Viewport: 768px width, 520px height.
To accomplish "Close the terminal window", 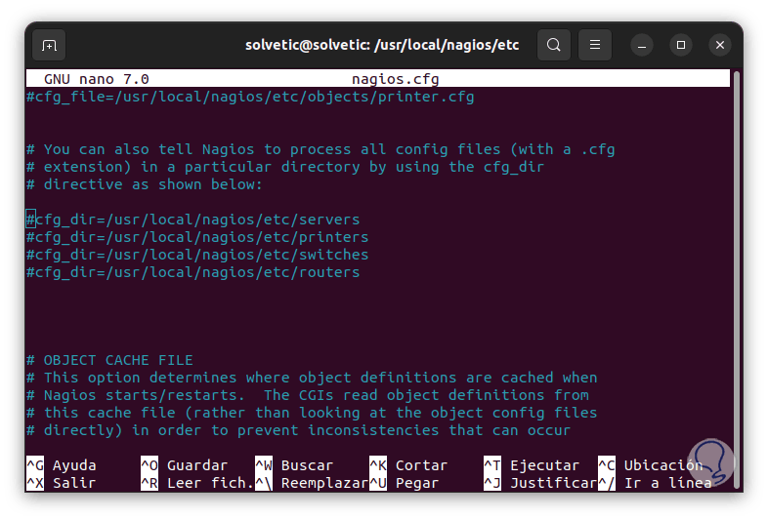I will pyautogui.click(x=720, y=46).
